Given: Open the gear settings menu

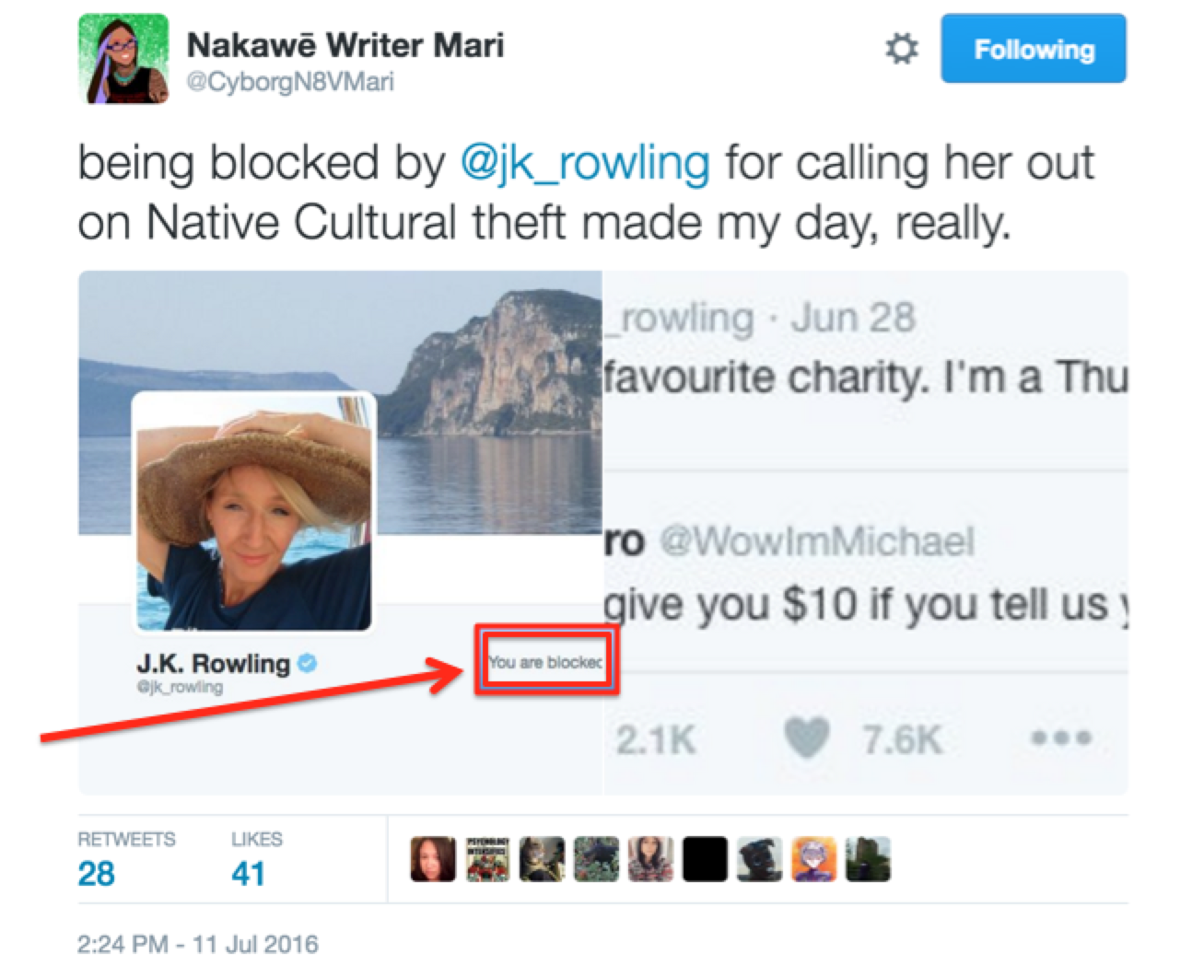Looking at the screenshot, I should pyautogui.click(x=900, y=49).
